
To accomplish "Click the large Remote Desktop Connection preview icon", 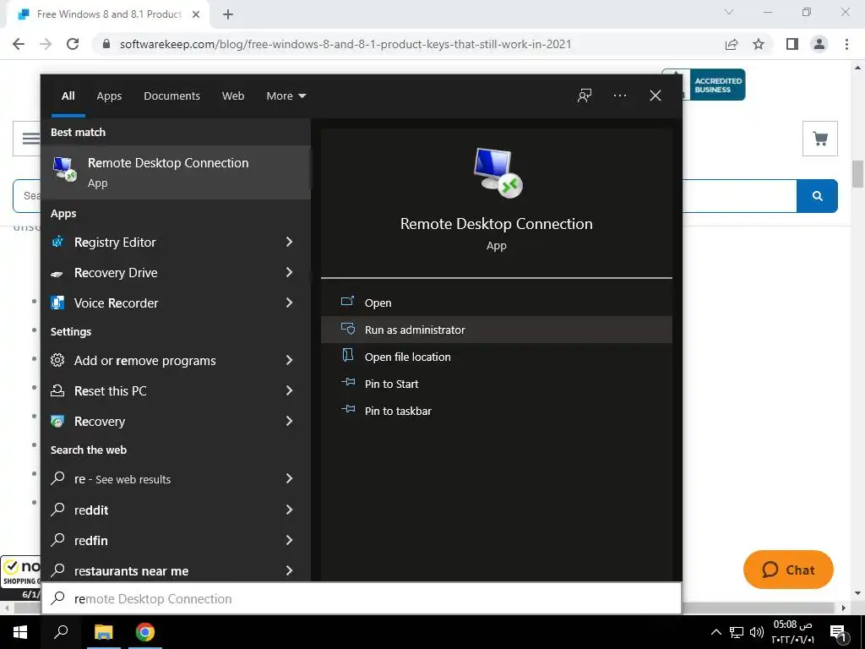I will pos(498,172).
